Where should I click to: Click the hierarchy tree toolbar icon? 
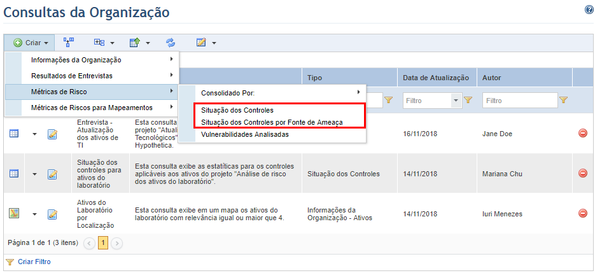pyautogui.click(x=69, y=43)
